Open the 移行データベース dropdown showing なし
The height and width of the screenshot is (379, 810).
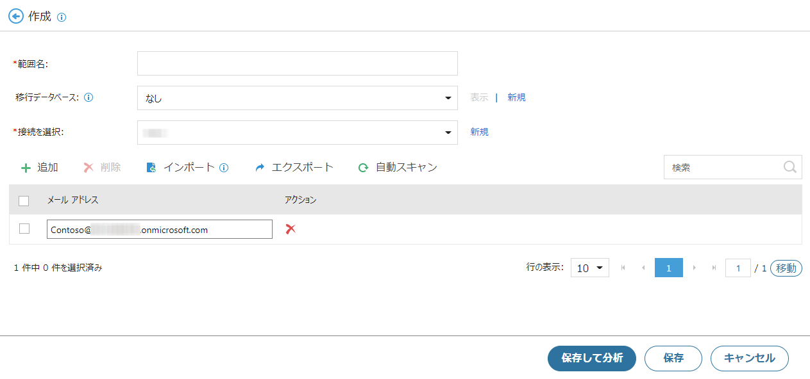(x=298, y=98)
